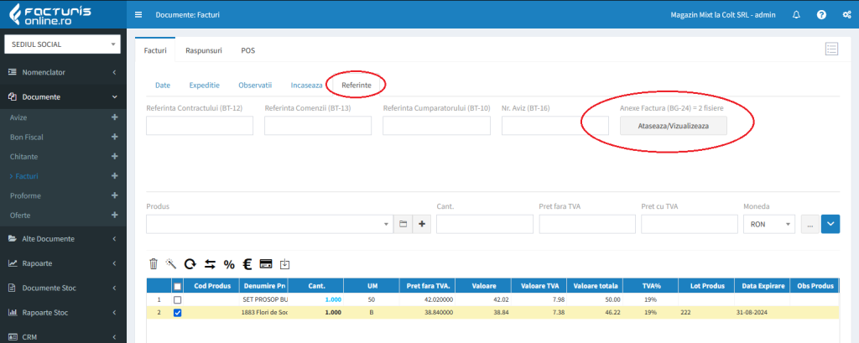
Task: Focus the Referinta Cumparatorului (BT-10) field
Action: tap(436, 126)
